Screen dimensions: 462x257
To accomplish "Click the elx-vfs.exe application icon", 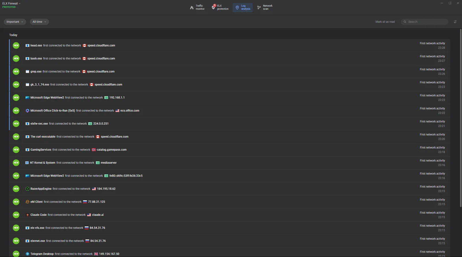I will click(27, 228).
